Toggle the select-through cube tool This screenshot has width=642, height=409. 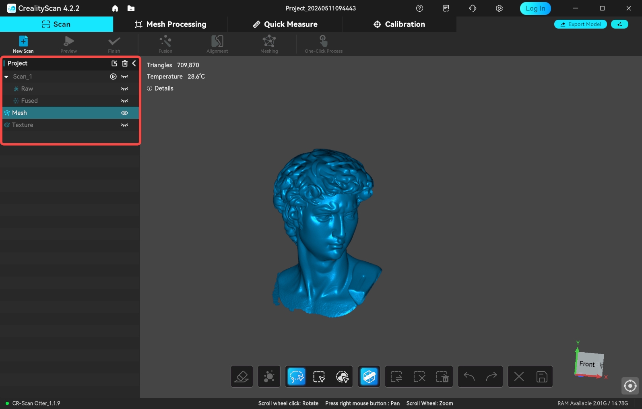tap(369, 376)
